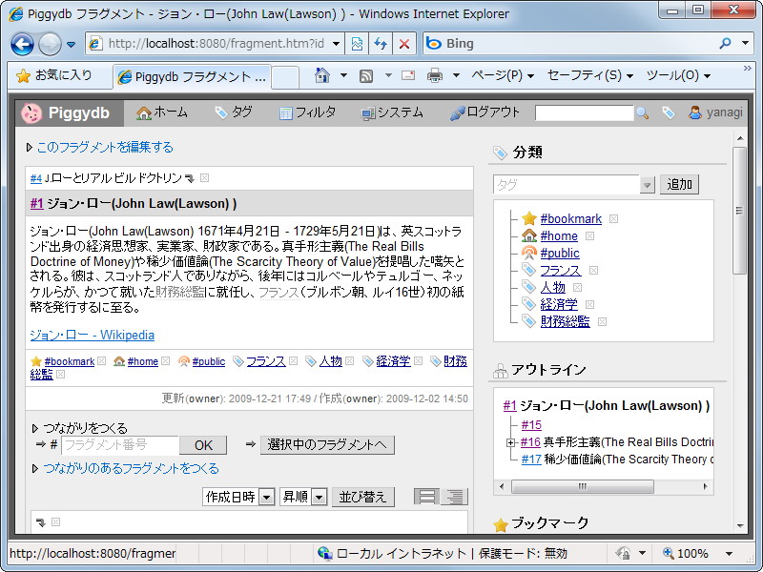Stop loading with red X icon

[403, 44]
